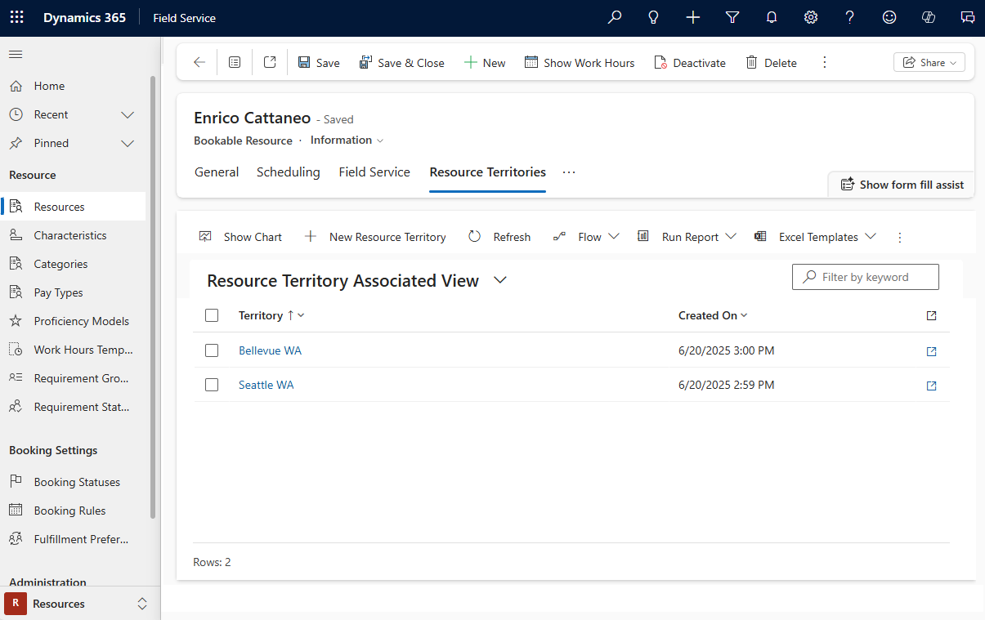Open the help question mark icon
The image size is (985, 620).
pos(849,17)
